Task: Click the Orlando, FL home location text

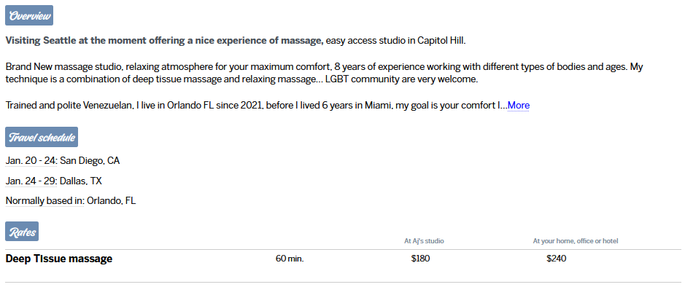Action: pos(112,201)
